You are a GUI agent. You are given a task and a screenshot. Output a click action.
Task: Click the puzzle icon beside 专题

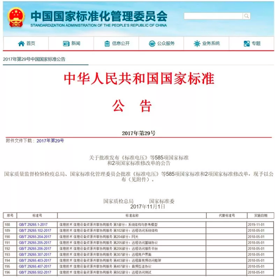click(247, 43)
